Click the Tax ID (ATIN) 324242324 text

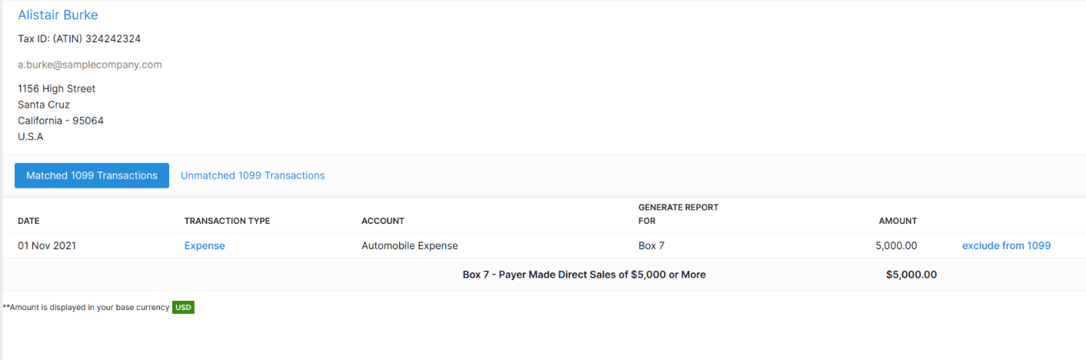(x=79, y=38)
